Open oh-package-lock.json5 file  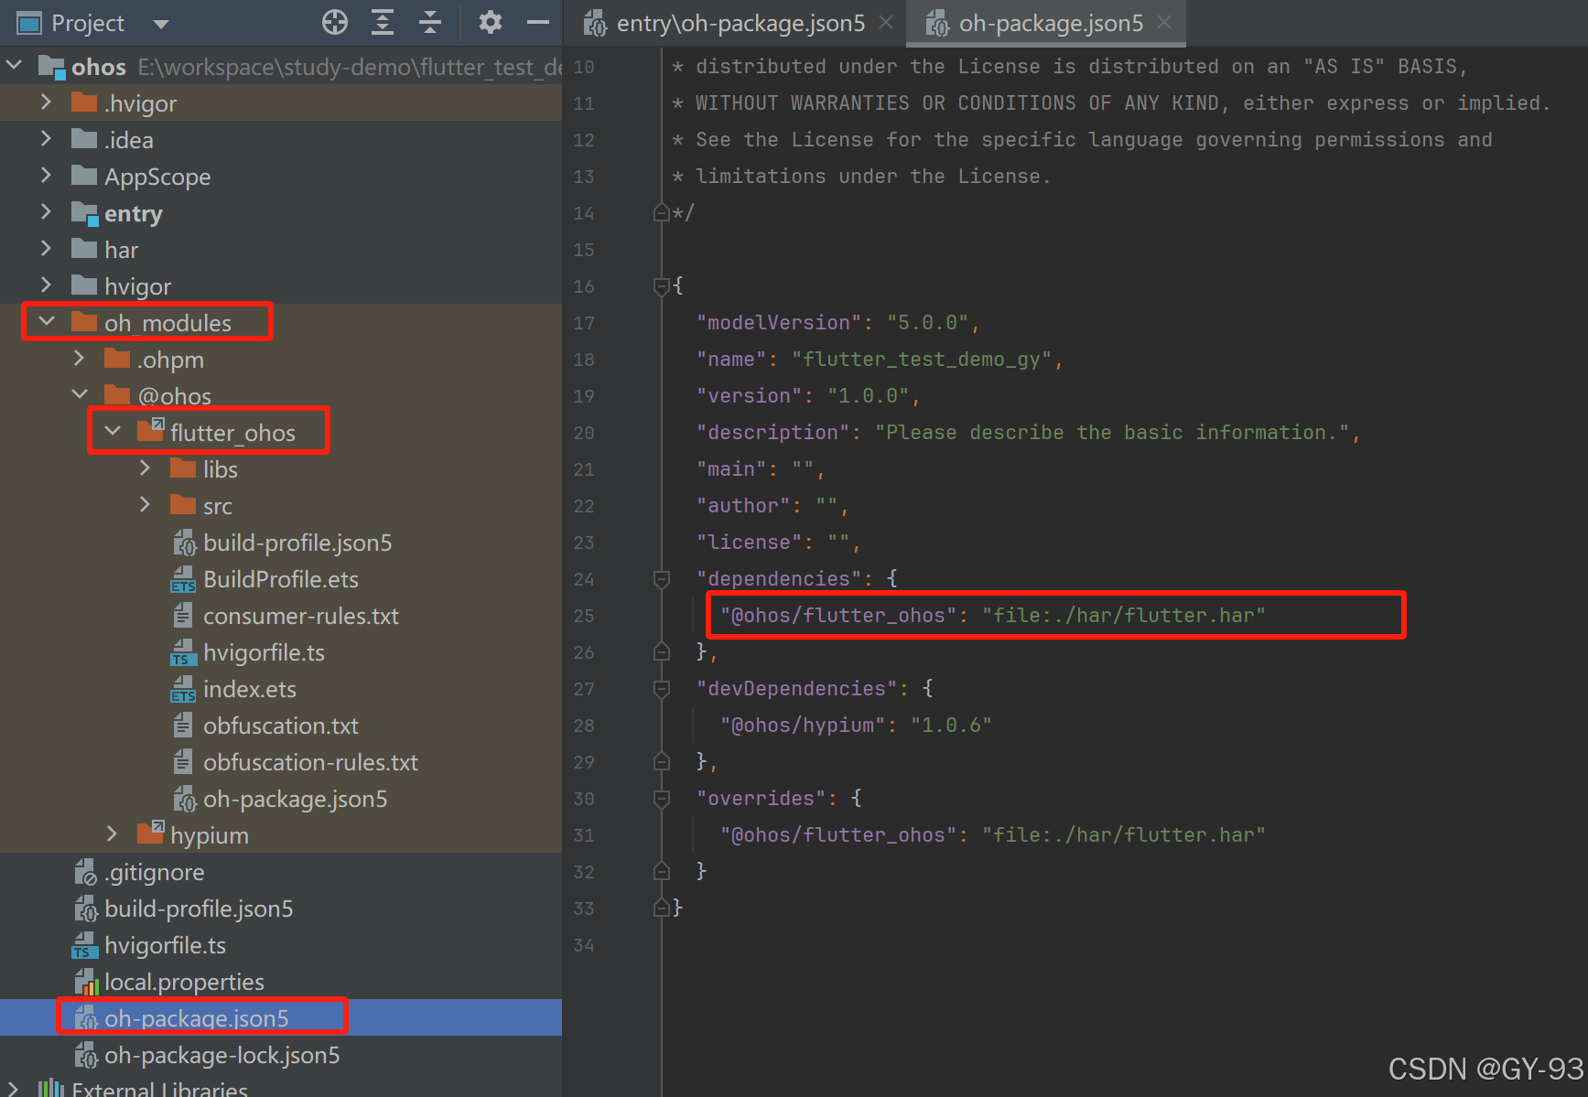tap(221, 1055)
